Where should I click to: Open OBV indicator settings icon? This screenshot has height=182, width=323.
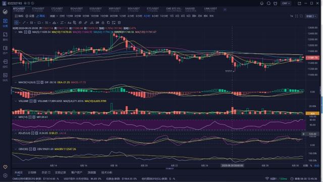[x=30, y=149]
